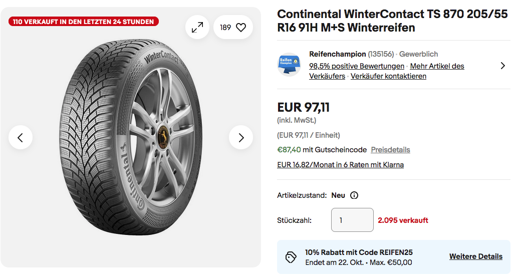
Task: Go to the previous product image
Action: click(x=21, y=137)
